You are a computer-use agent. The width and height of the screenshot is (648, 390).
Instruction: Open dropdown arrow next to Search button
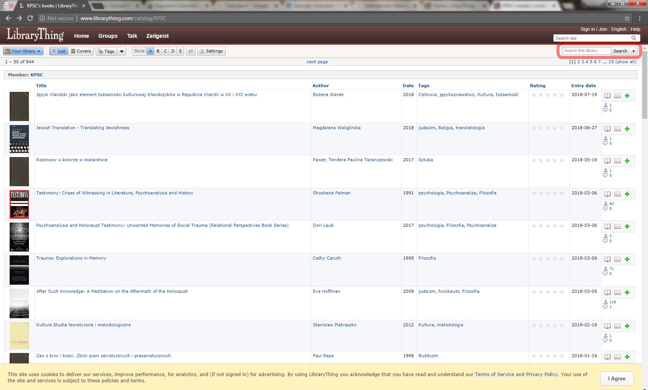[x=633, y=51]
